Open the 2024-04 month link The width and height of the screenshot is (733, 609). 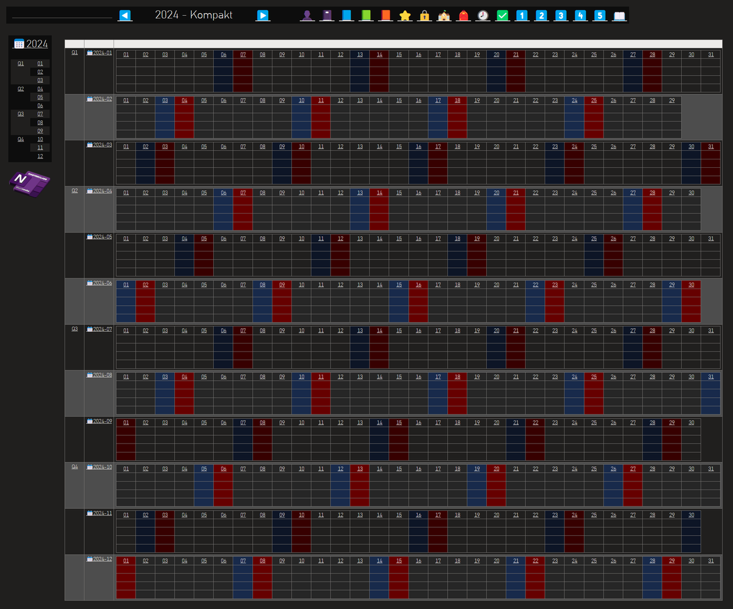pyautogui.click(x=103, y=191)
